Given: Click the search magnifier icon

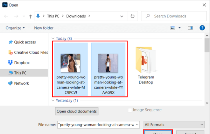Looking at the screenshot, I should pos(148,16).
